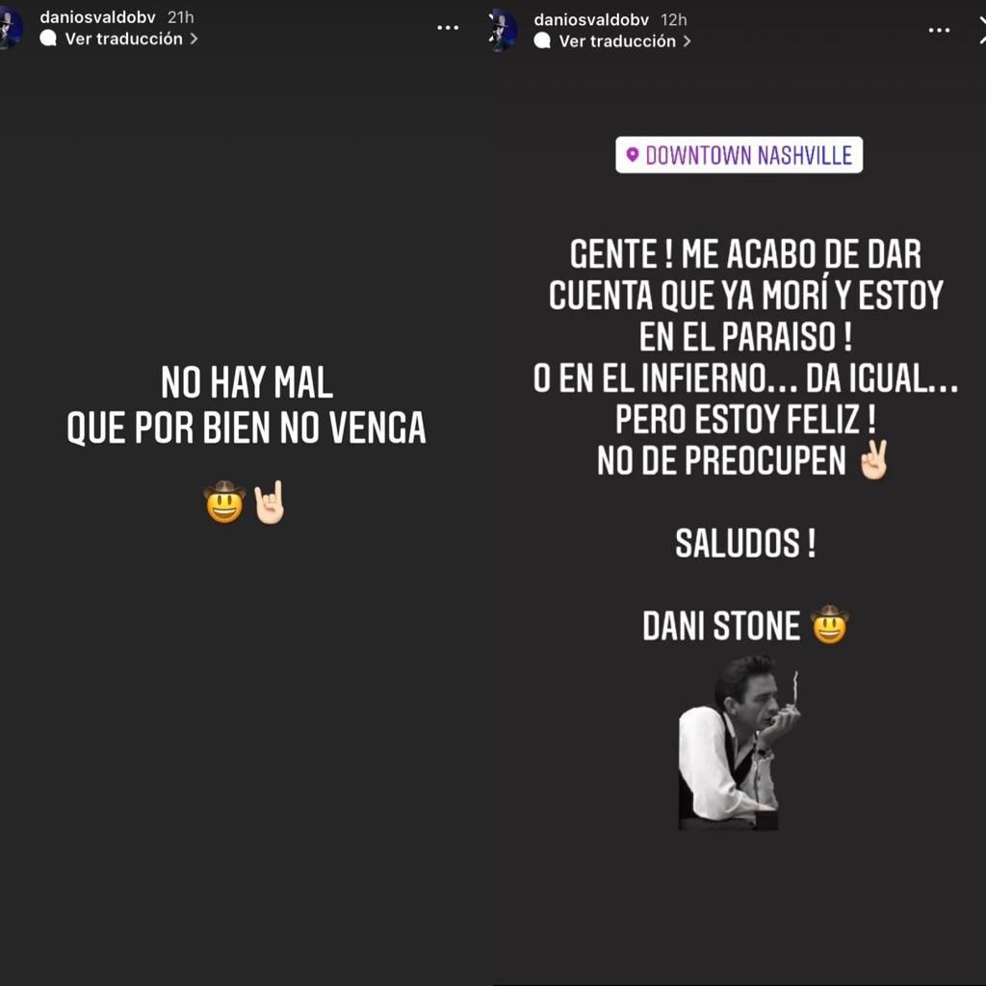Viewport: 986px width, 986px height.
Task: Open the left story's three-dot options menu
Action: pyautogui.click(x=447, y=28)
